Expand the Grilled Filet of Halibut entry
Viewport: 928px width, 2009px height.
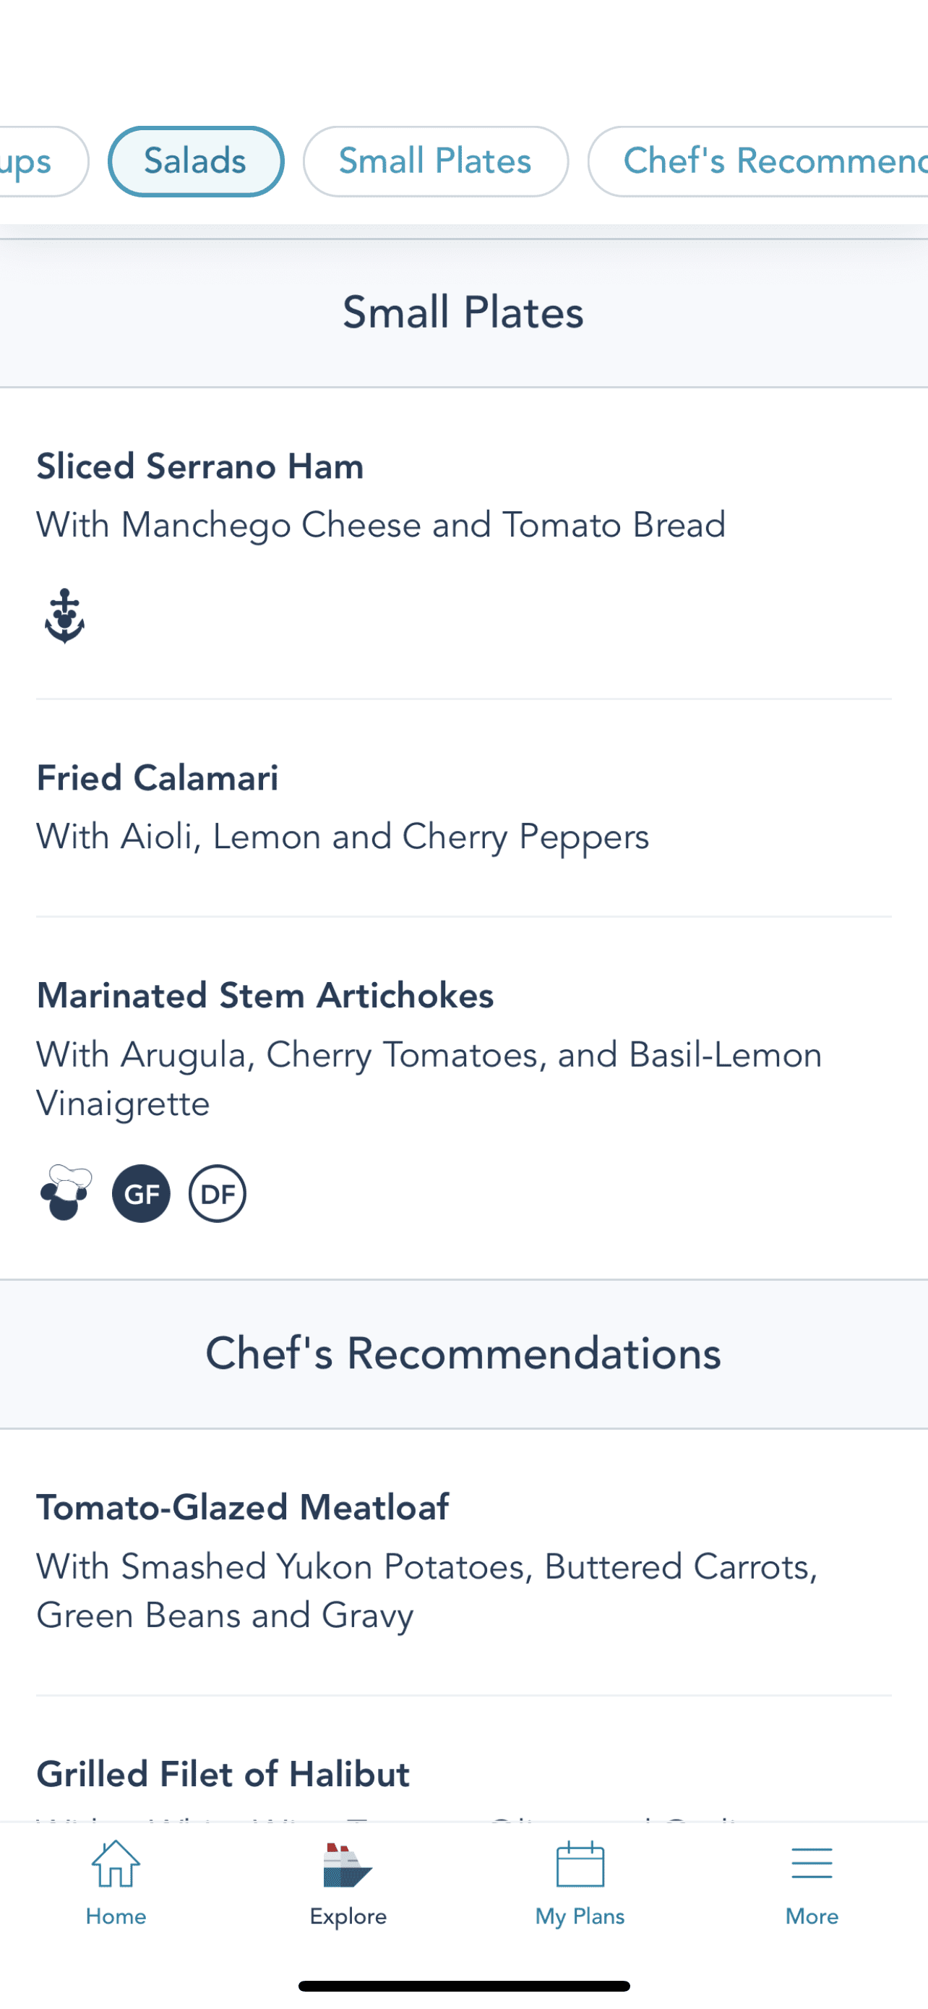click(x=222, y=1773)
